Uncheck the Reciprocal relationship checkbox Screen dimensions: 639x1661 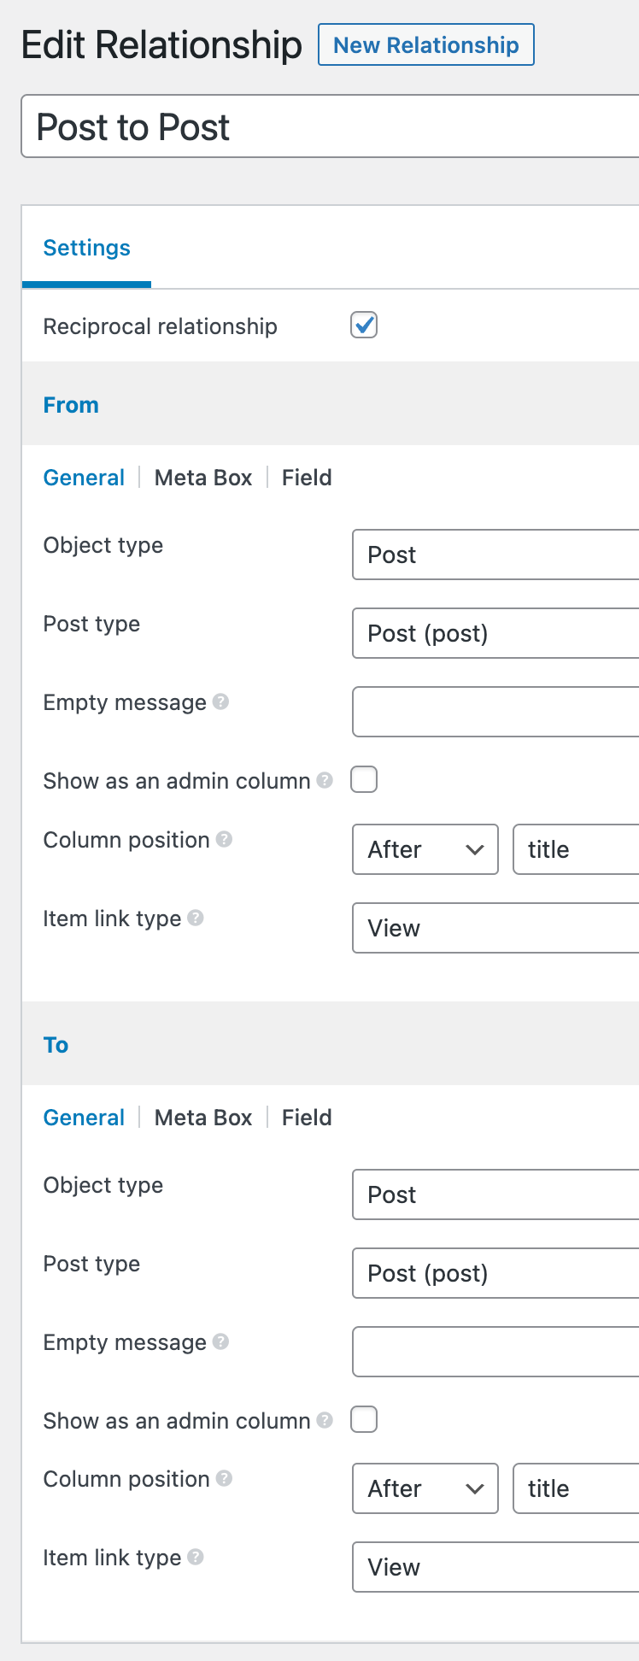pyautogui.click(x=364, y=326)
